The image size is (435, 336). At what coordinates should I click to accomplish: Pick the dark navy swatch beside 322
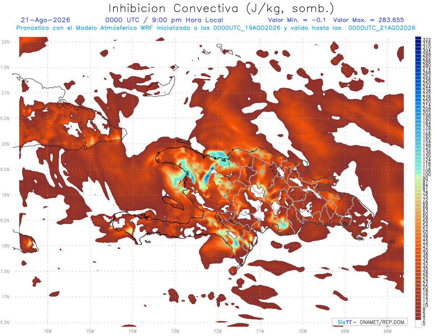click(418, 38)
